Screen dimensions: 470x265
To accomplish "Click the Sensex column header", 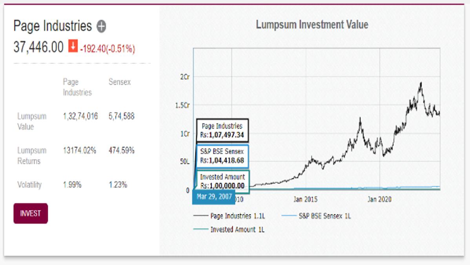I will point(120,82).
